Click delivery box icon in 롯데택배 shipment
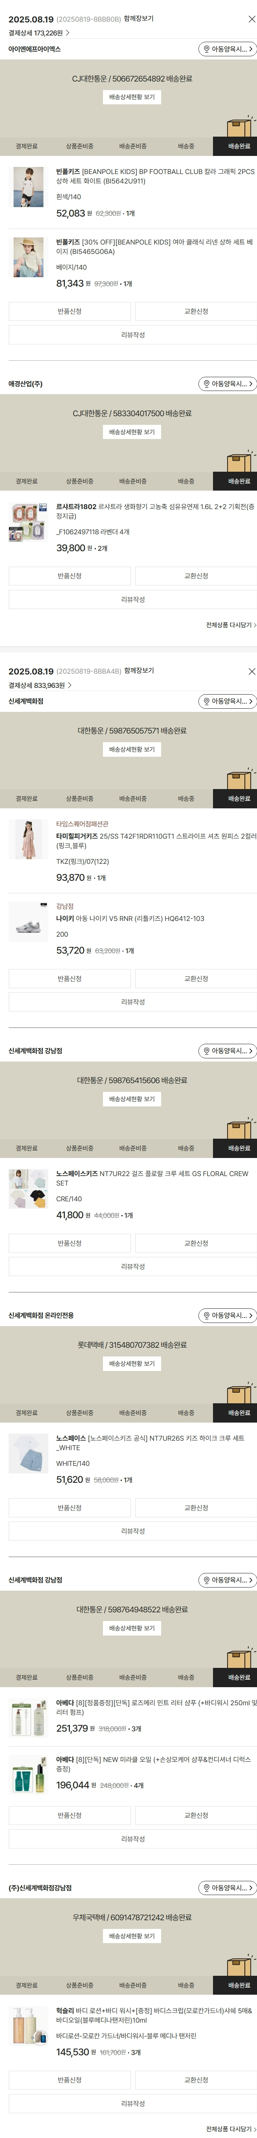This screenshot has height=2138, width=257. (x=240, y=1393)
